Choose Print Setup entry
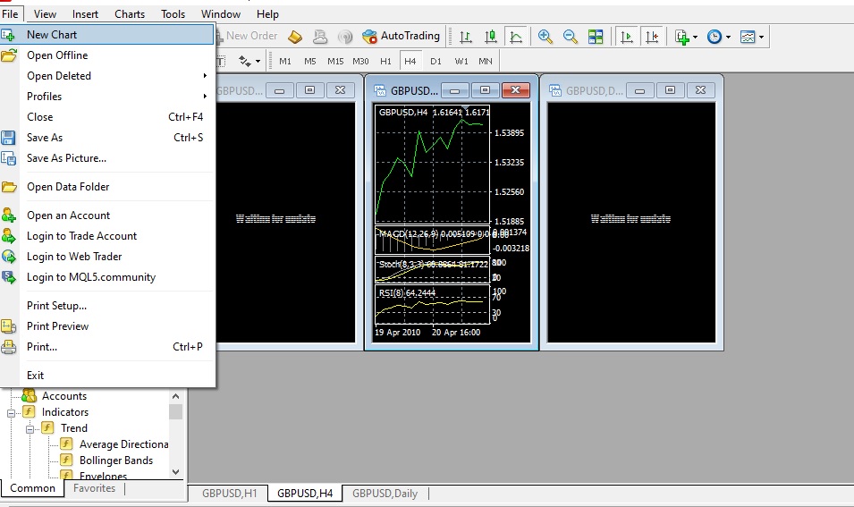This screenshot has height=507, width=854. (106, 306)
